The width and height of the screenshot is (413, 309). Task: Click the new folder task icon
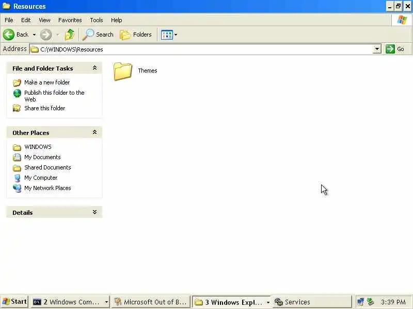point(17,83)
